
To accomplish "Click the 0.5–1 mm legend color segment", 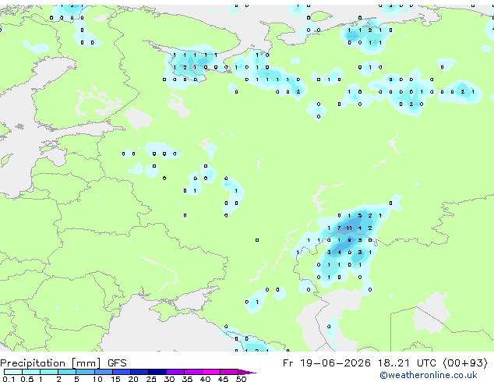I will [x=31, y=372].
